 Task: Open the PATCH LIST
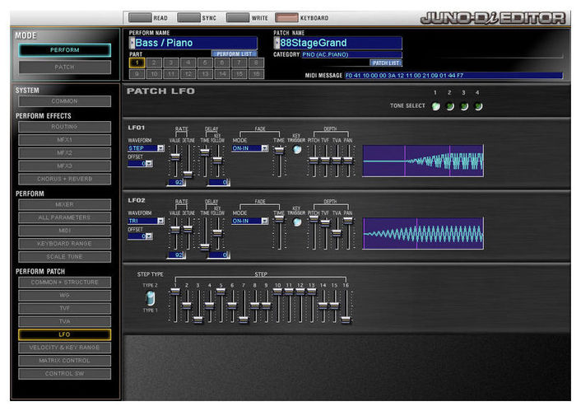tap(386, 63)
